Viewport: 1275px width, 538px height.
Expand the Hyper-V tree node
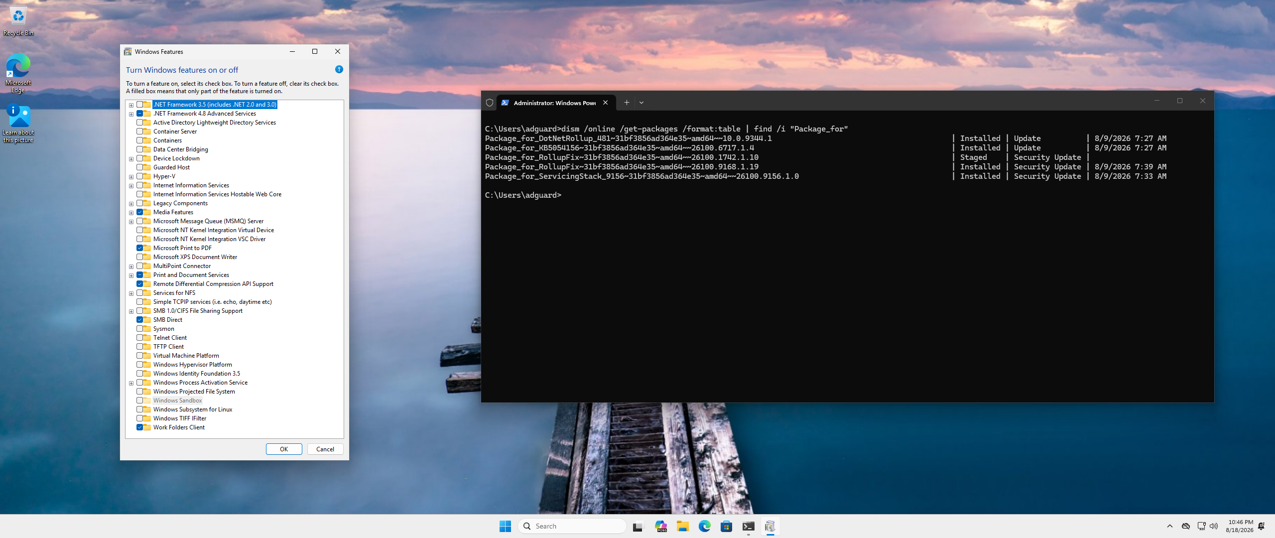[x=131, y=177]
